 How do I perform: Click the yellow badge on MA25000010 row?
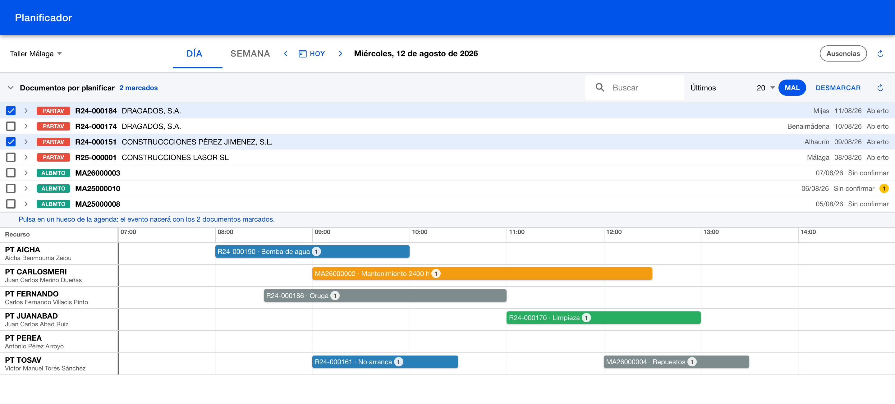[x=884, y=189]
